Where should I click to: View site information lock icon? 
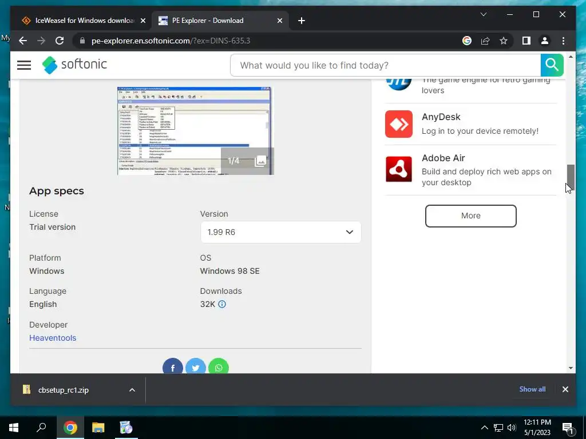(82, 41)
